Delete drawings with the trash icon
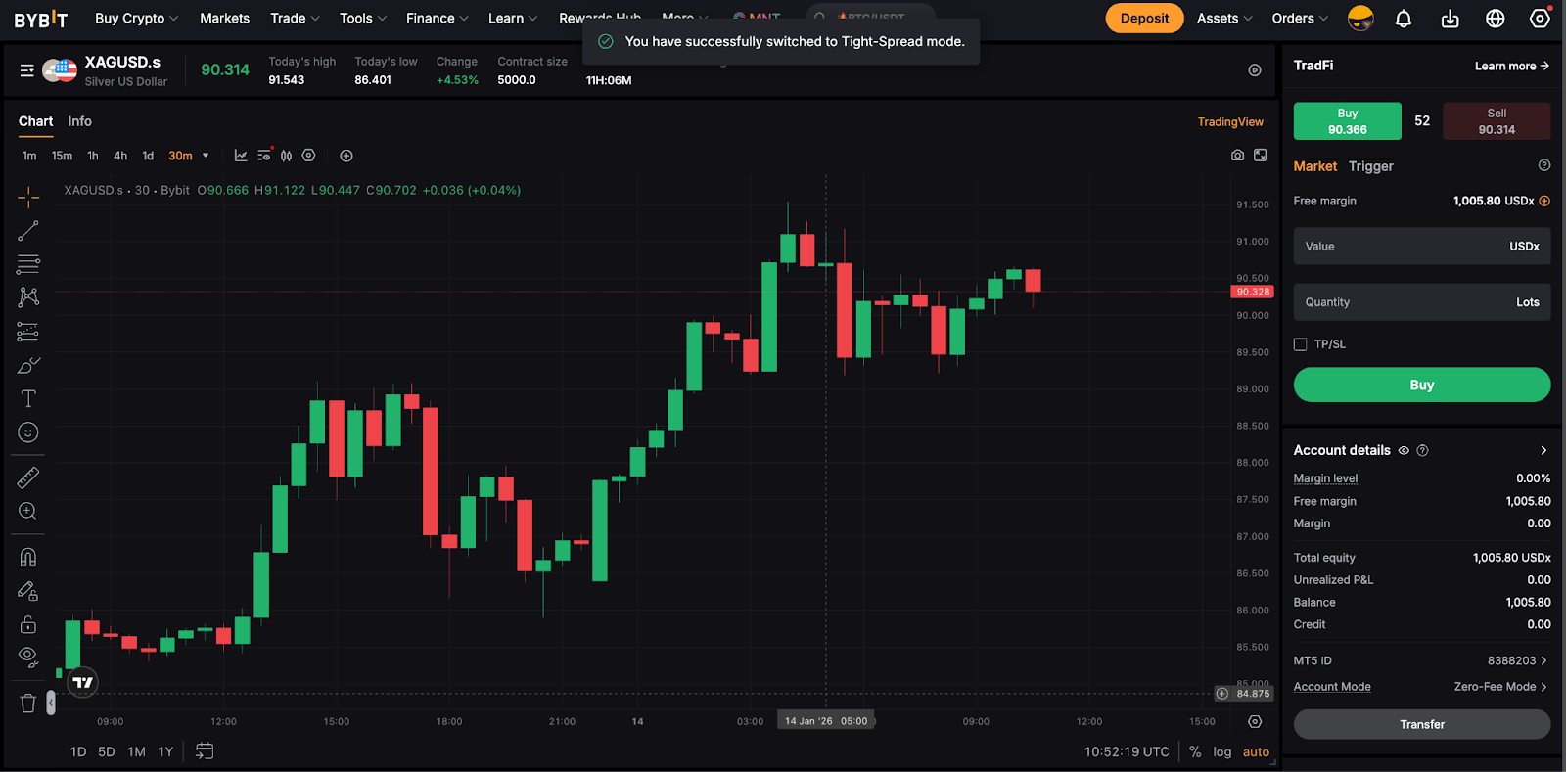The image size is (1566, 772). [28, 703]
